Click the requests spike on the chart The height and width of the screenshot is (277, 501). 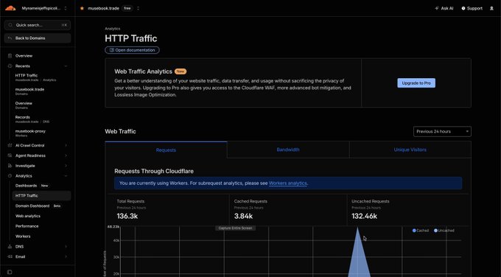[358, 253]
